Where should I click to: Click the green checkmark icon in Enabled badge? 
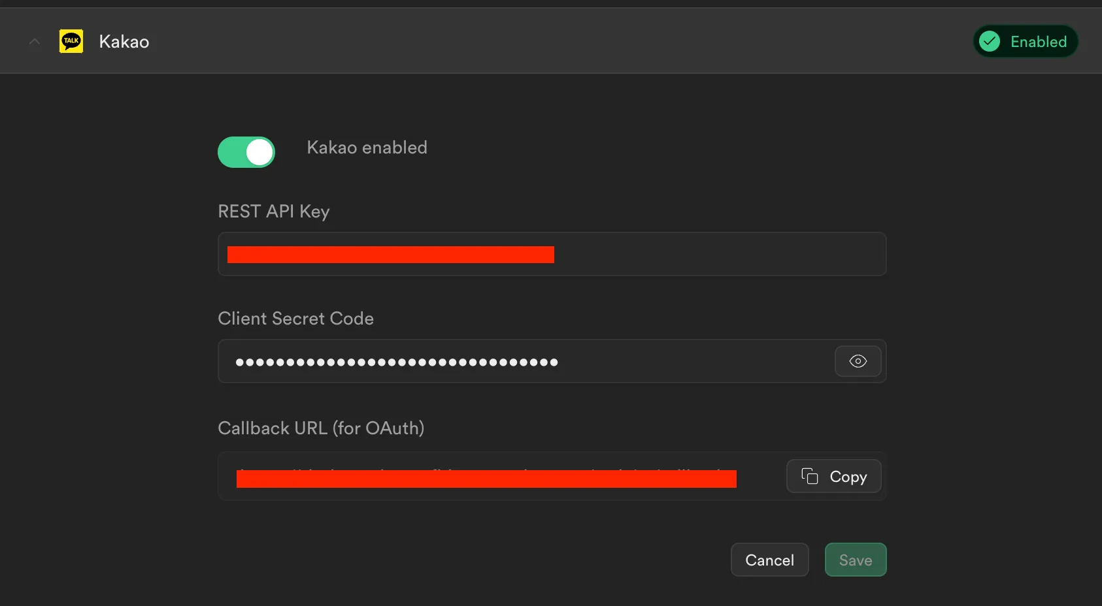990,42
